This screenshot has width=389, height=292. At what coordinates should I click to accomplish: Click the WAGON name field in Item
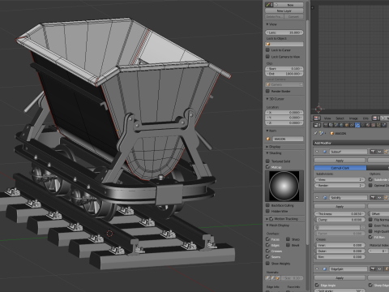288,139
